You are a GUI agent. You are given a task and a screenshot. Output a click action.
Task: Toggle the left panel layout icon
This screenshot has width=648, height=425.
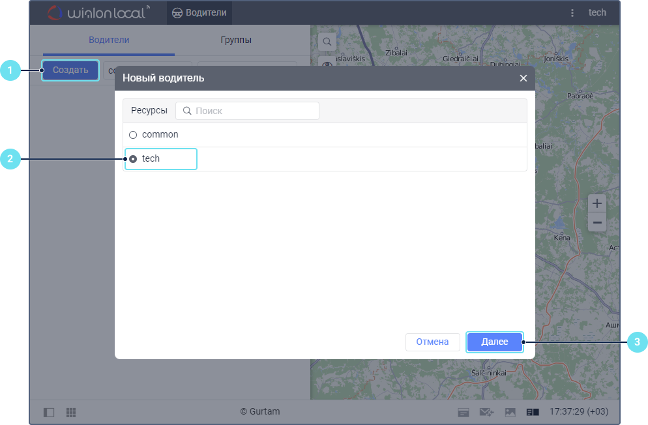click(49, 412)
